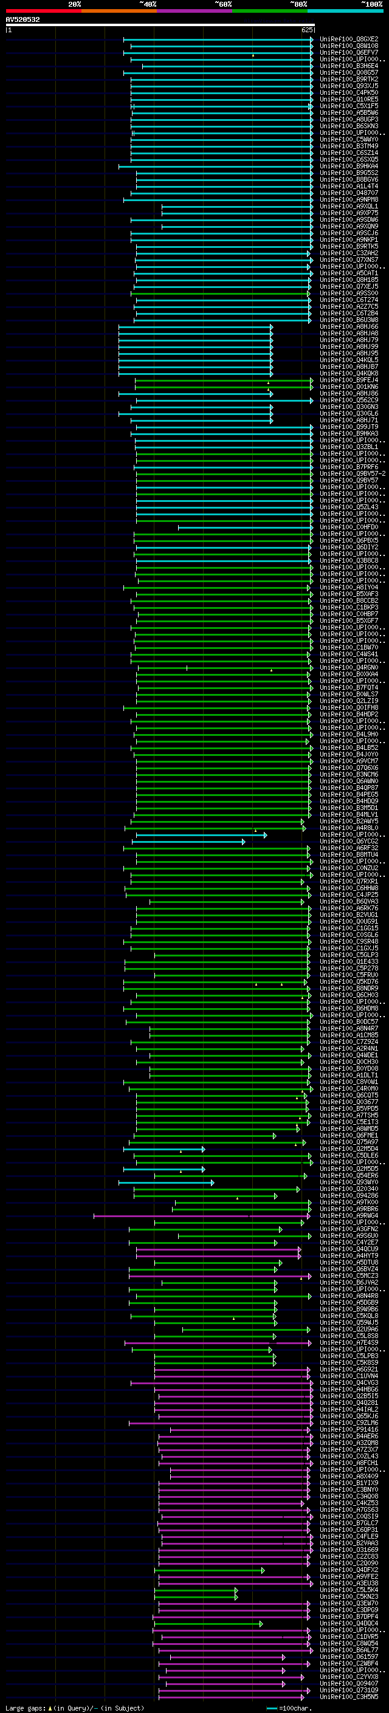Choose the UniRef100_Q10RE5 subject

349,99
